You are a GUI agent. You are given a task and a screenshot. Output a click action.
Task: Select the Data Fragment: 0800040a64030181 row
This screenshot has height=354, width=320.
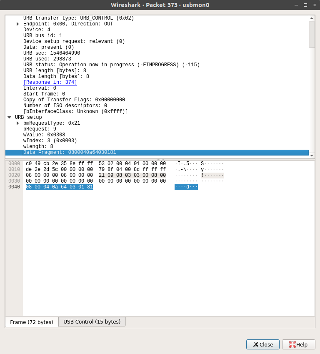click(157, 152)
